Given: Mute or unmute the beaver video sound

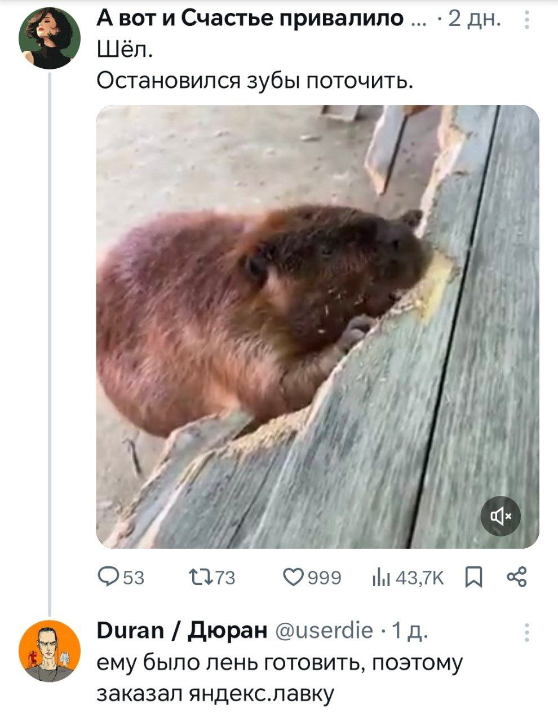Looking at the screenshot, I should [x=501, y=516].
